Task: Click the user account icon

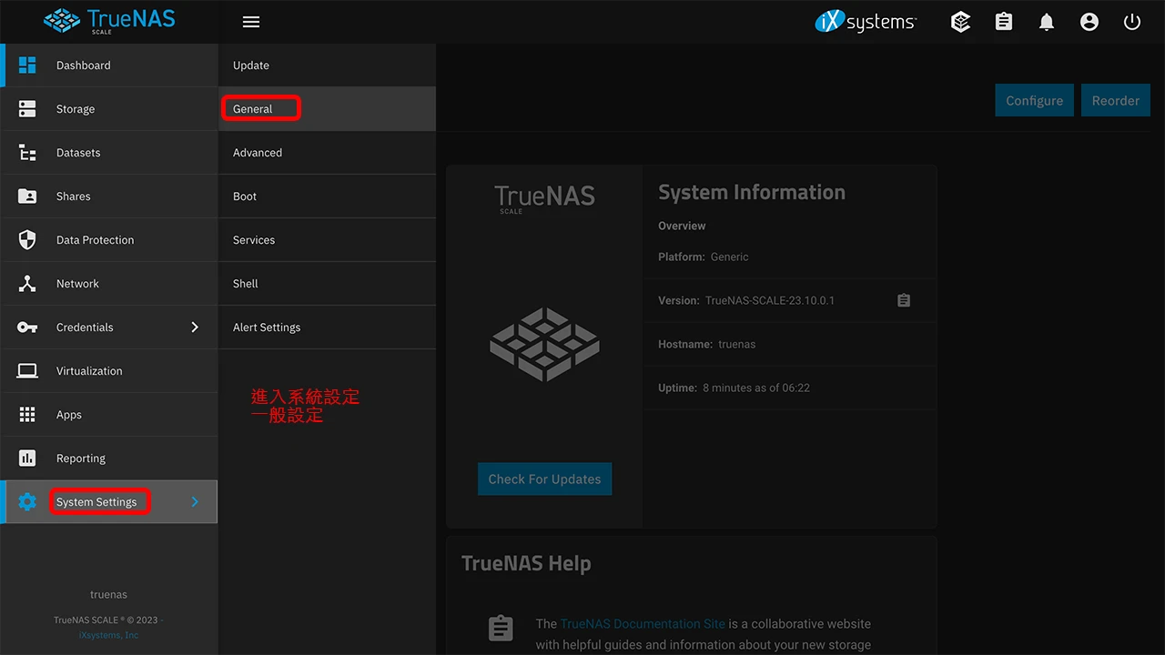Action: click(1089, 22)
